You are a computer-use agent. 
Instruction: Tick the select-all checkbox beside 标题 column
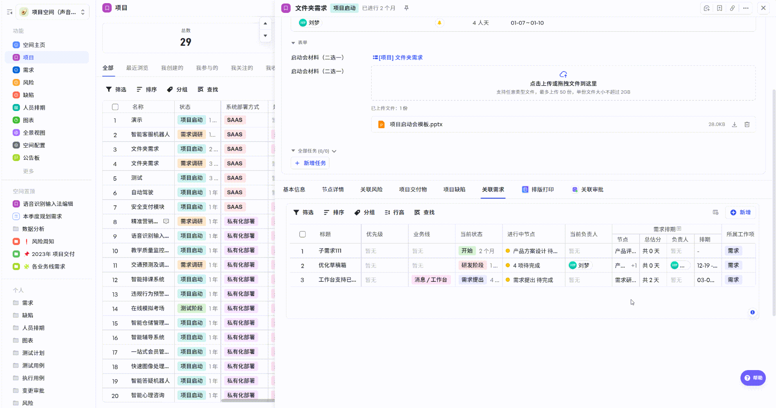[x=302, y=234]
